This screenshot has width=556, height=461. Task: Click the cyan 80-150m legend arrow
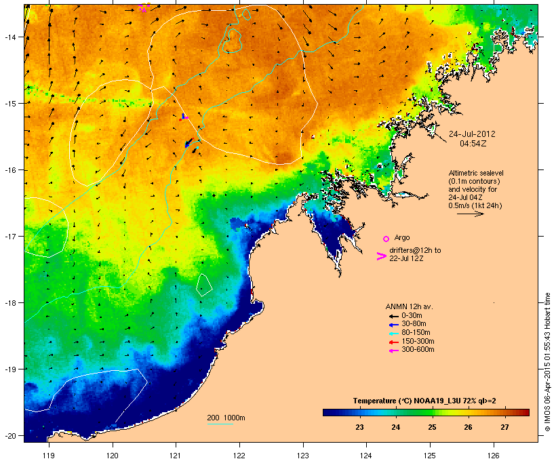point(393,334)
